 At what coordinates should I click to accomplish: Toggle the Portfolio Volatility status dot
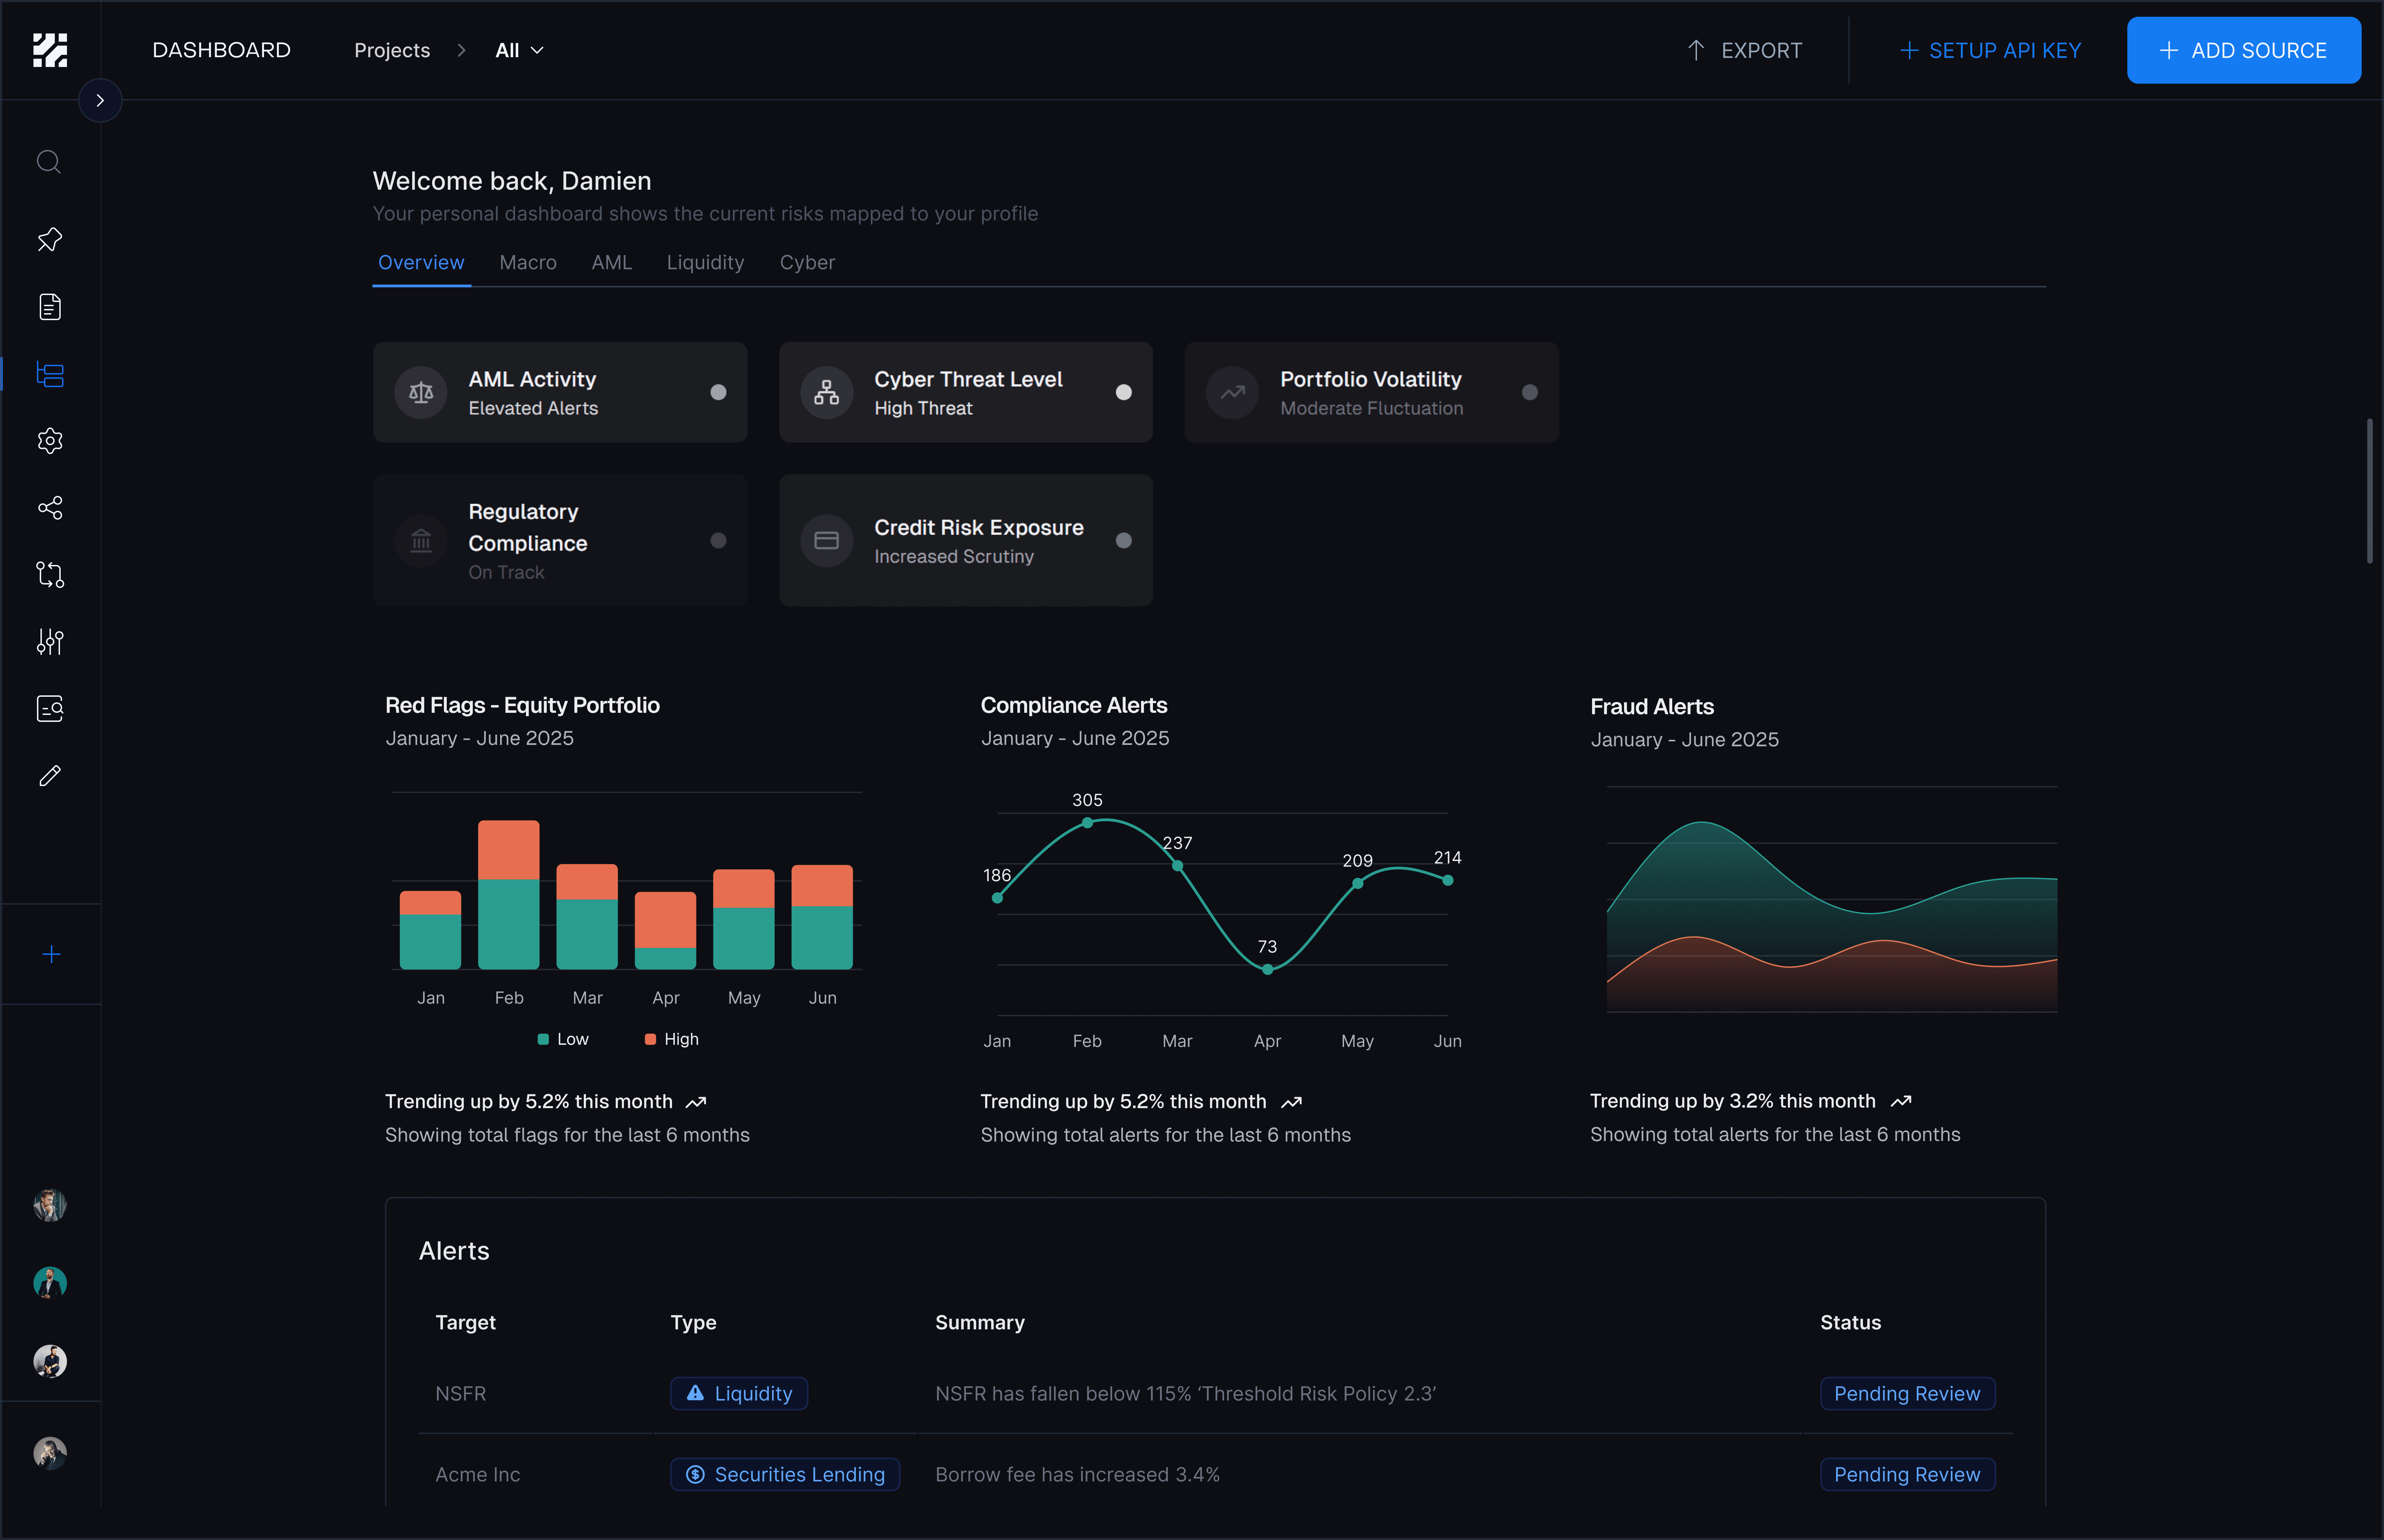tap(1530, 392)
